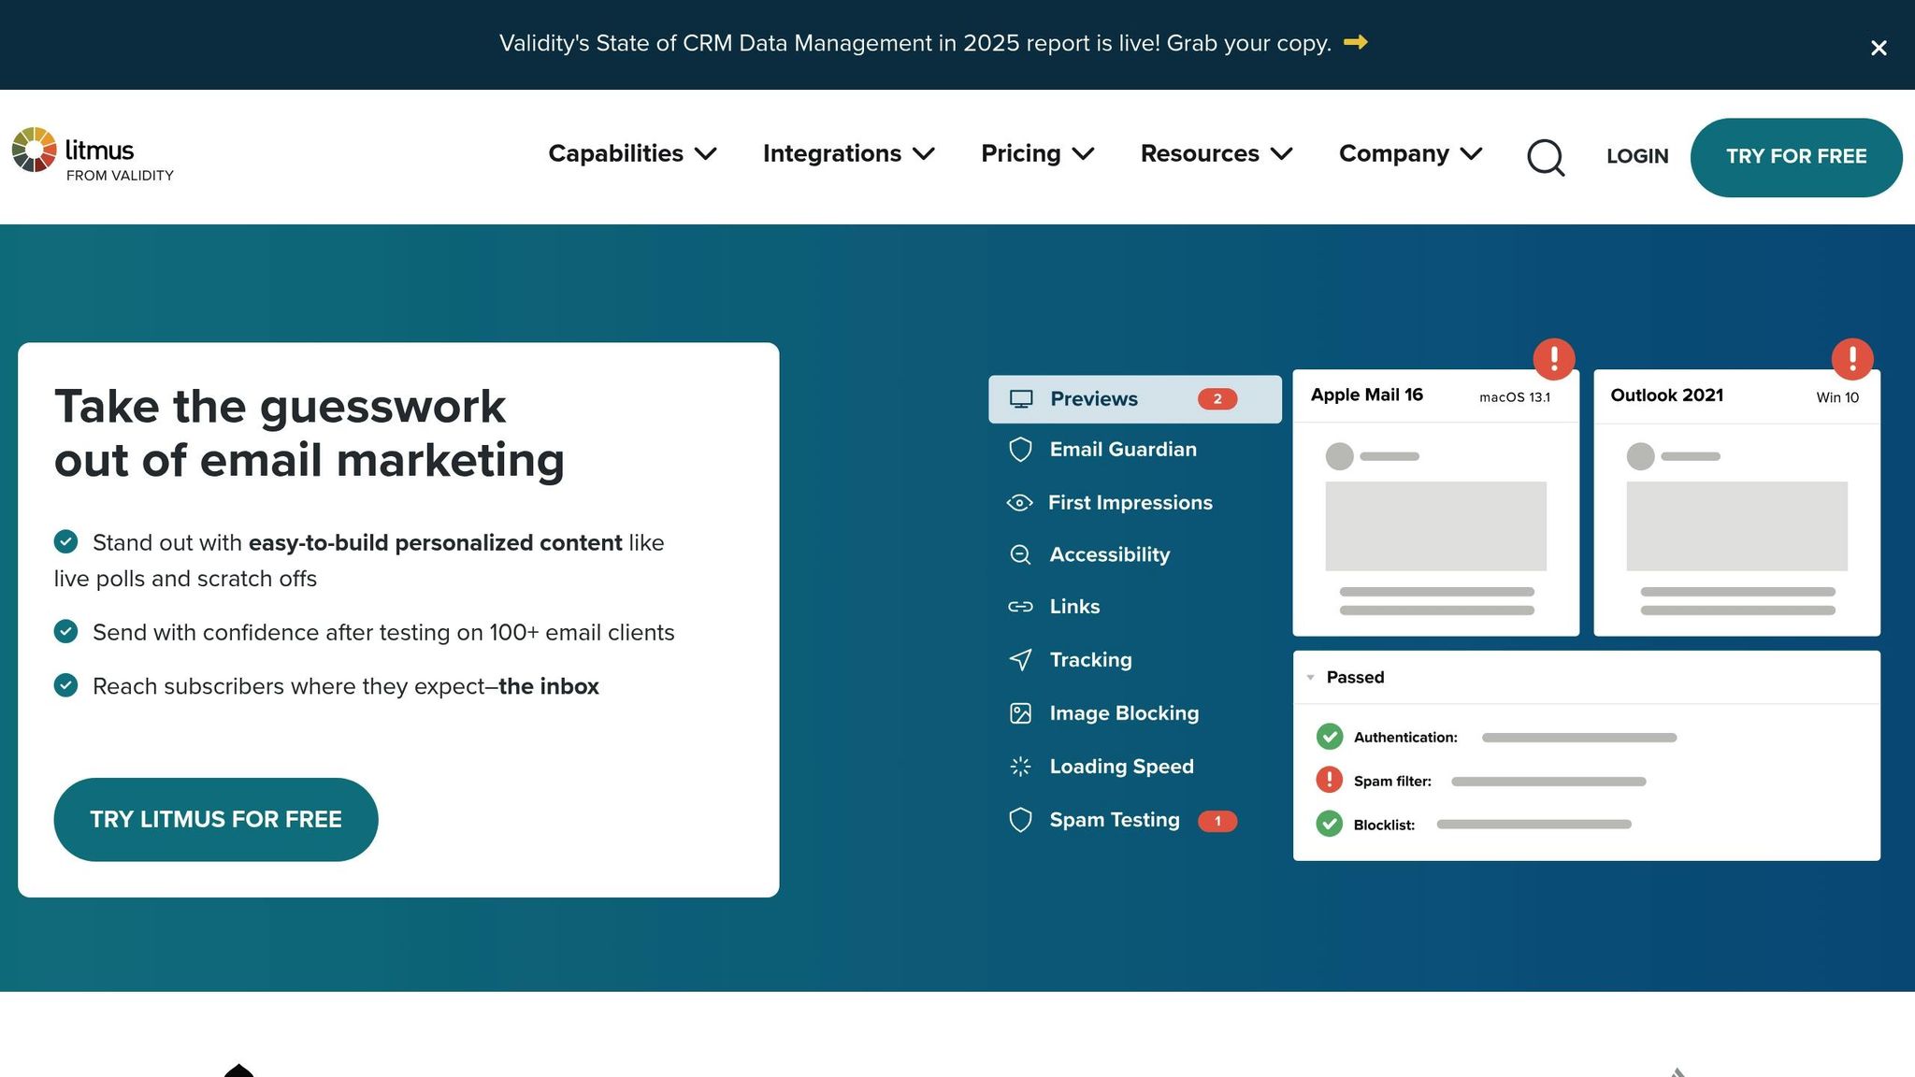Image resolution: width=1915 pixels, height=1077 pixels.
Task: Expand the Integrations menu
Action: click(849, 153)
